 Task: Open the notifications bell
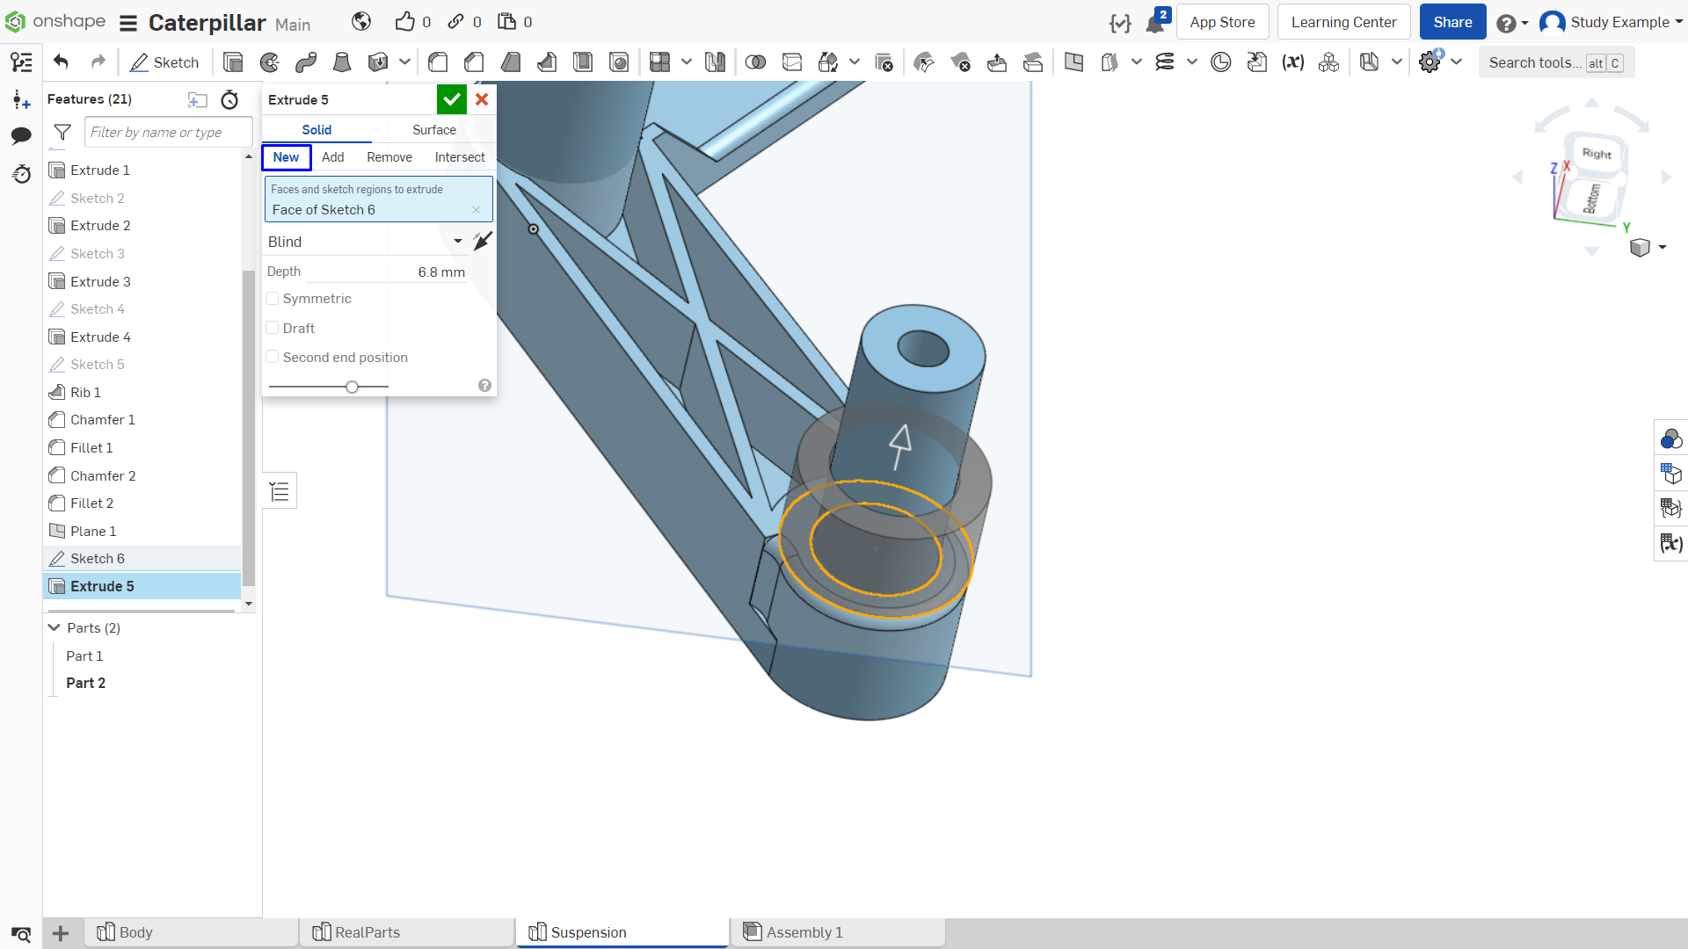coord(1155,23)
